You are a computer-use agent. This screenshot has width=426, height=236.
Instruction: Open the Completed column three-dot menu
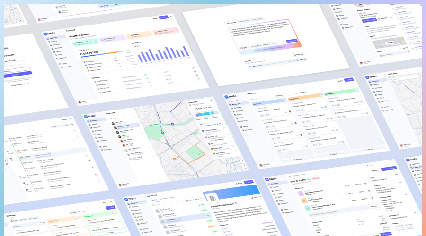pyautogui.click(x=356, y=90)
